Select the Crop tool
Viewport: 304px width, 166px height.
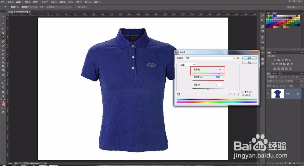click(x=3, y=33)
